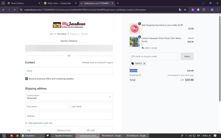Open the purple A extension icon
Screen dimensions: 221x138
(x=193, y=10)
